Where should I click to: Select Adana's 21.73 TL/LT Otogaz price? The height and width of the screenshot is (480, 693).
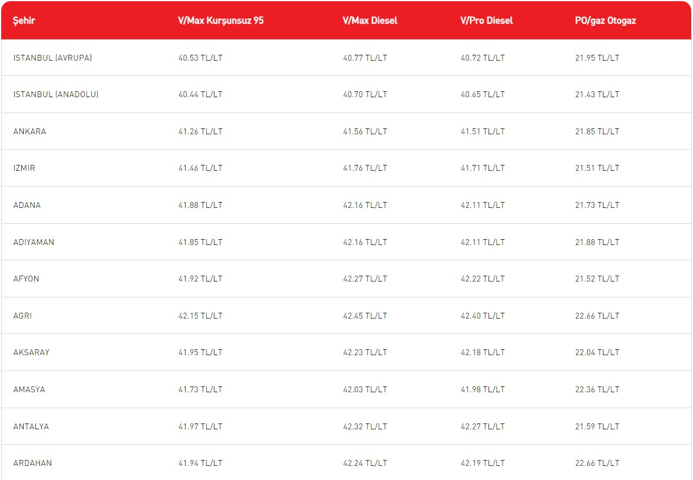597,206
